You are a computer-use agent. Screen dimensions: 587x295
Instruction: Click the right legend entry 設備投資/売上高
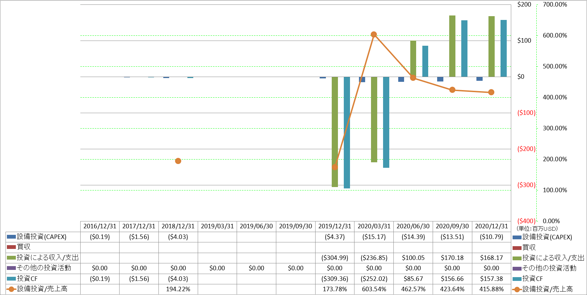[543, 289]
